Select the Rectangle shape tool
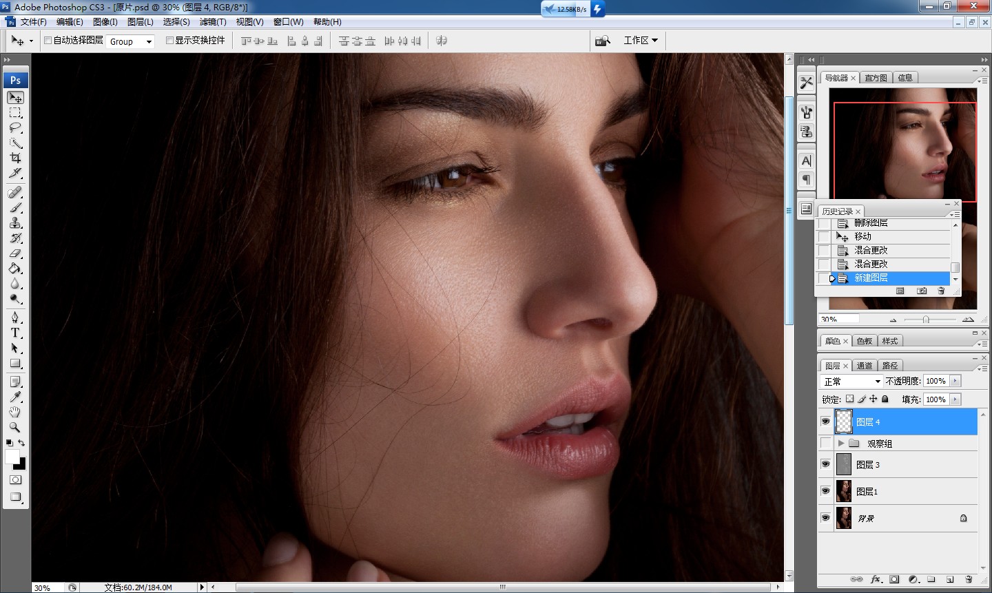 tap(15, 363)
